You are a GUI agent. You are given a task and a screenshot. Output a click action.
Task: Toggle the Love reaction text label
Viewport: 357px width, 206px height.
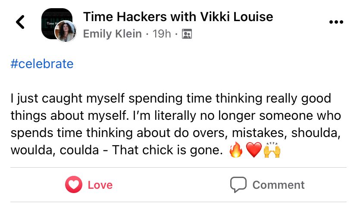tap(100, 185)
